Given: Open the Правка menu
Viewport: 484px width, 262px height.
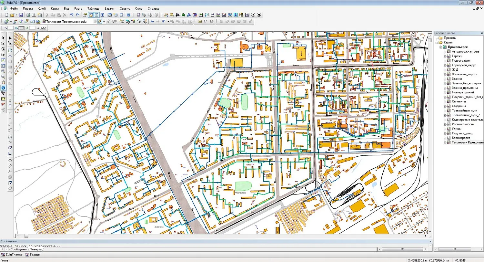Looking at the screenshot, I should pyautogui.click(x=28, y=9).
